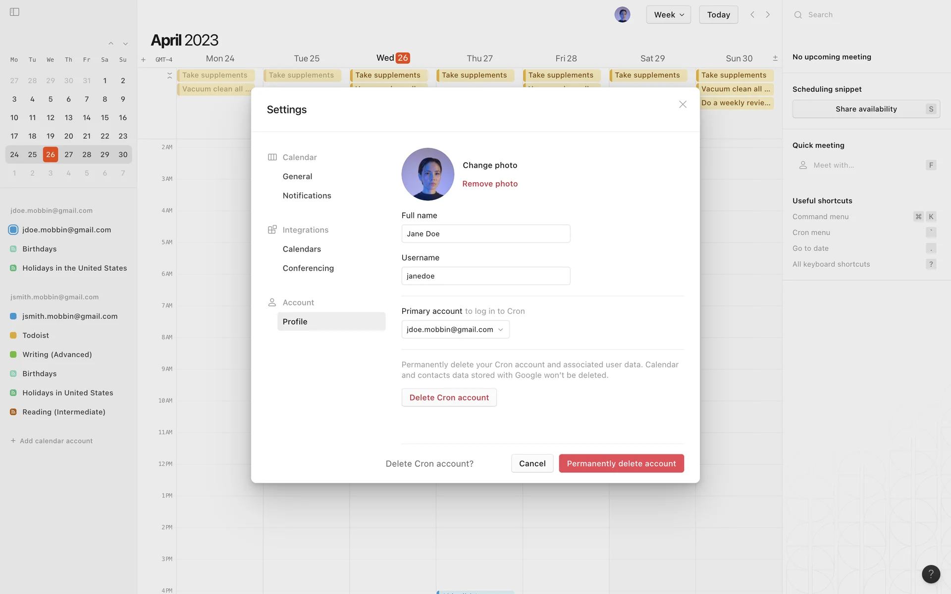The width and height of the screenshot is (951, 594).
Task: Go to next week with right arrow
Action: click(x=768, y=15)
